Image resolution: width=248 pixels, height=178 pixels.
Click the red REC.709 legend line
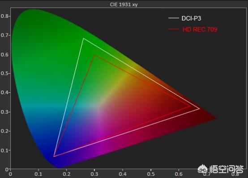[x=174, y=29]
